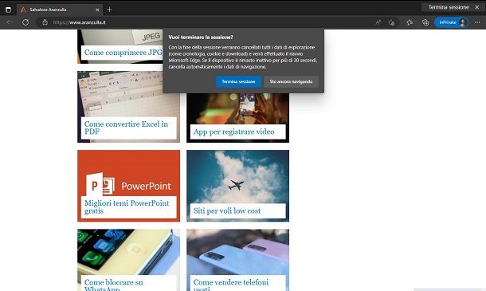The image size is (486, 291).
Task: Click the Termina sessione toolbar button
Action: [449, 7]
